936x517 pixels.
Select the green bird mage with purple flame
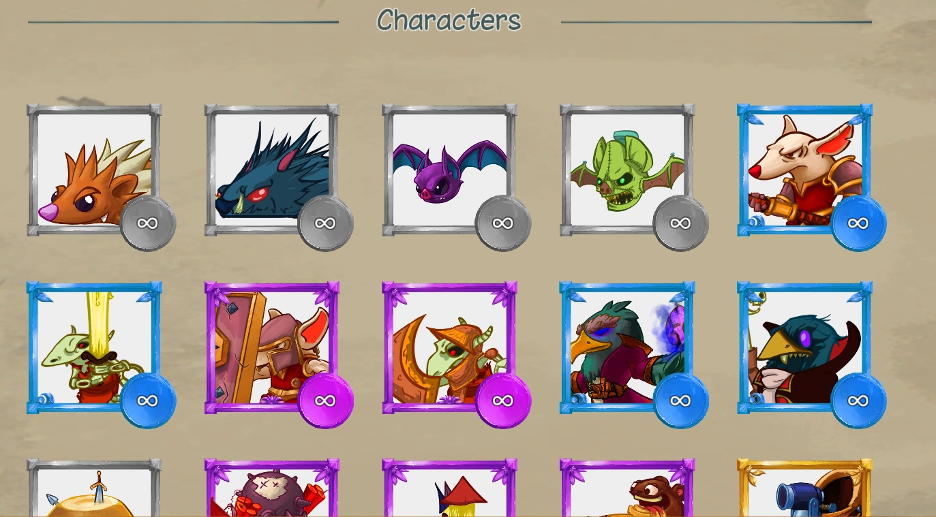click(x=627, y=347)
